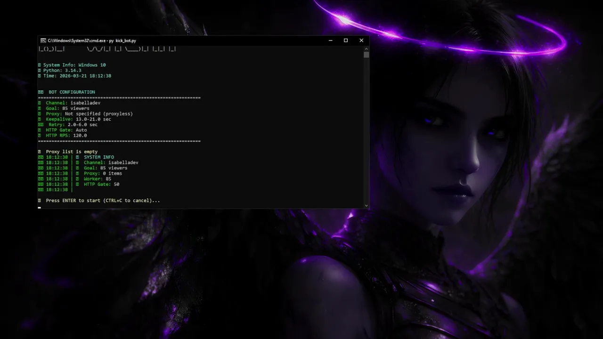Click the 'Time: 2026-03-21 18:12:38' line
The image size is (603, 339).
click(75, 76)
